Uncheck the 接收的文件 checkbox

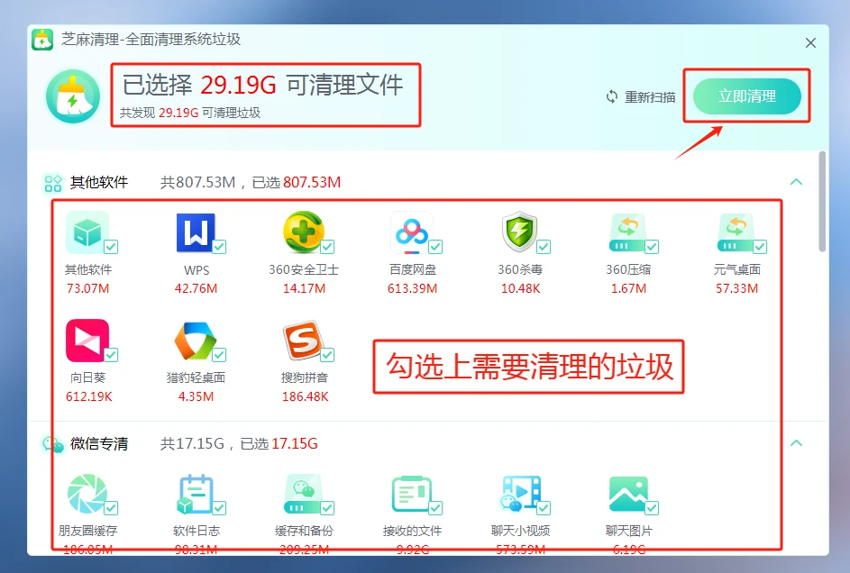[436, 508]
